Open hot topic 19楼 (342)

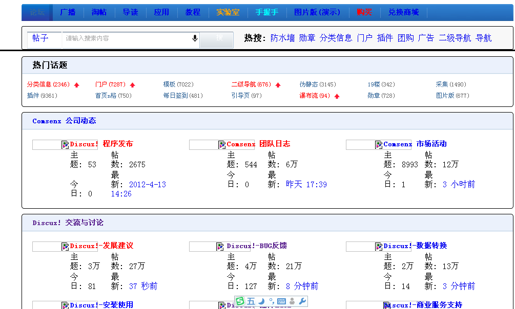point(381,84)
